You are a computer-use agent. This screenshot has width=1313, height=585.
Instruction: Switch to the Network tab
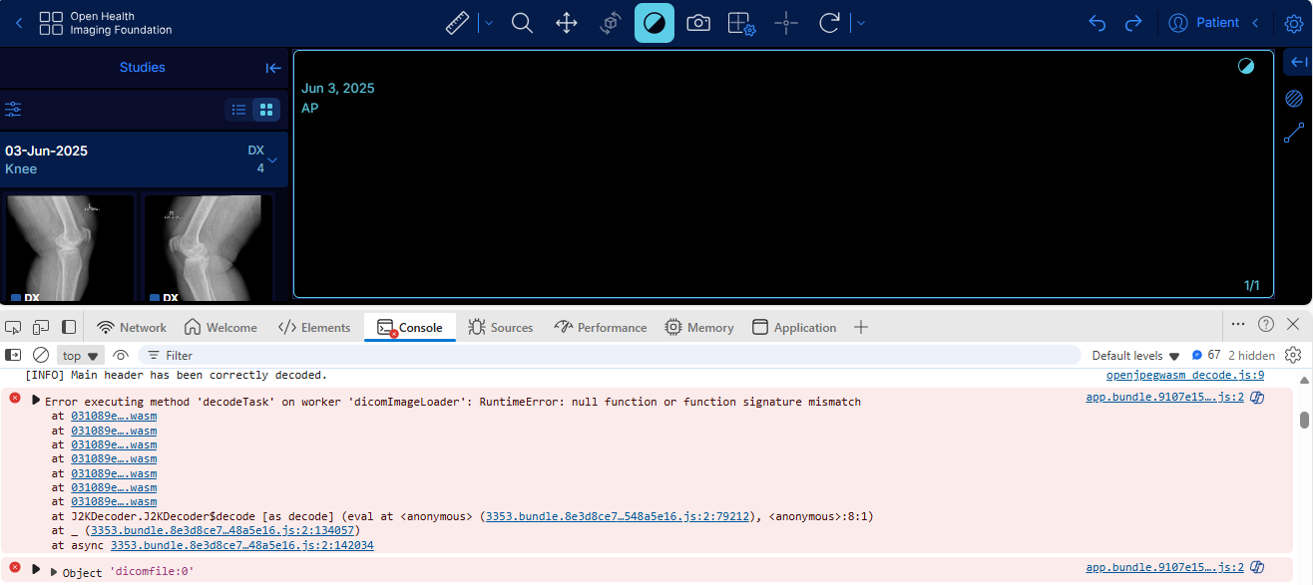pos(132,327)
